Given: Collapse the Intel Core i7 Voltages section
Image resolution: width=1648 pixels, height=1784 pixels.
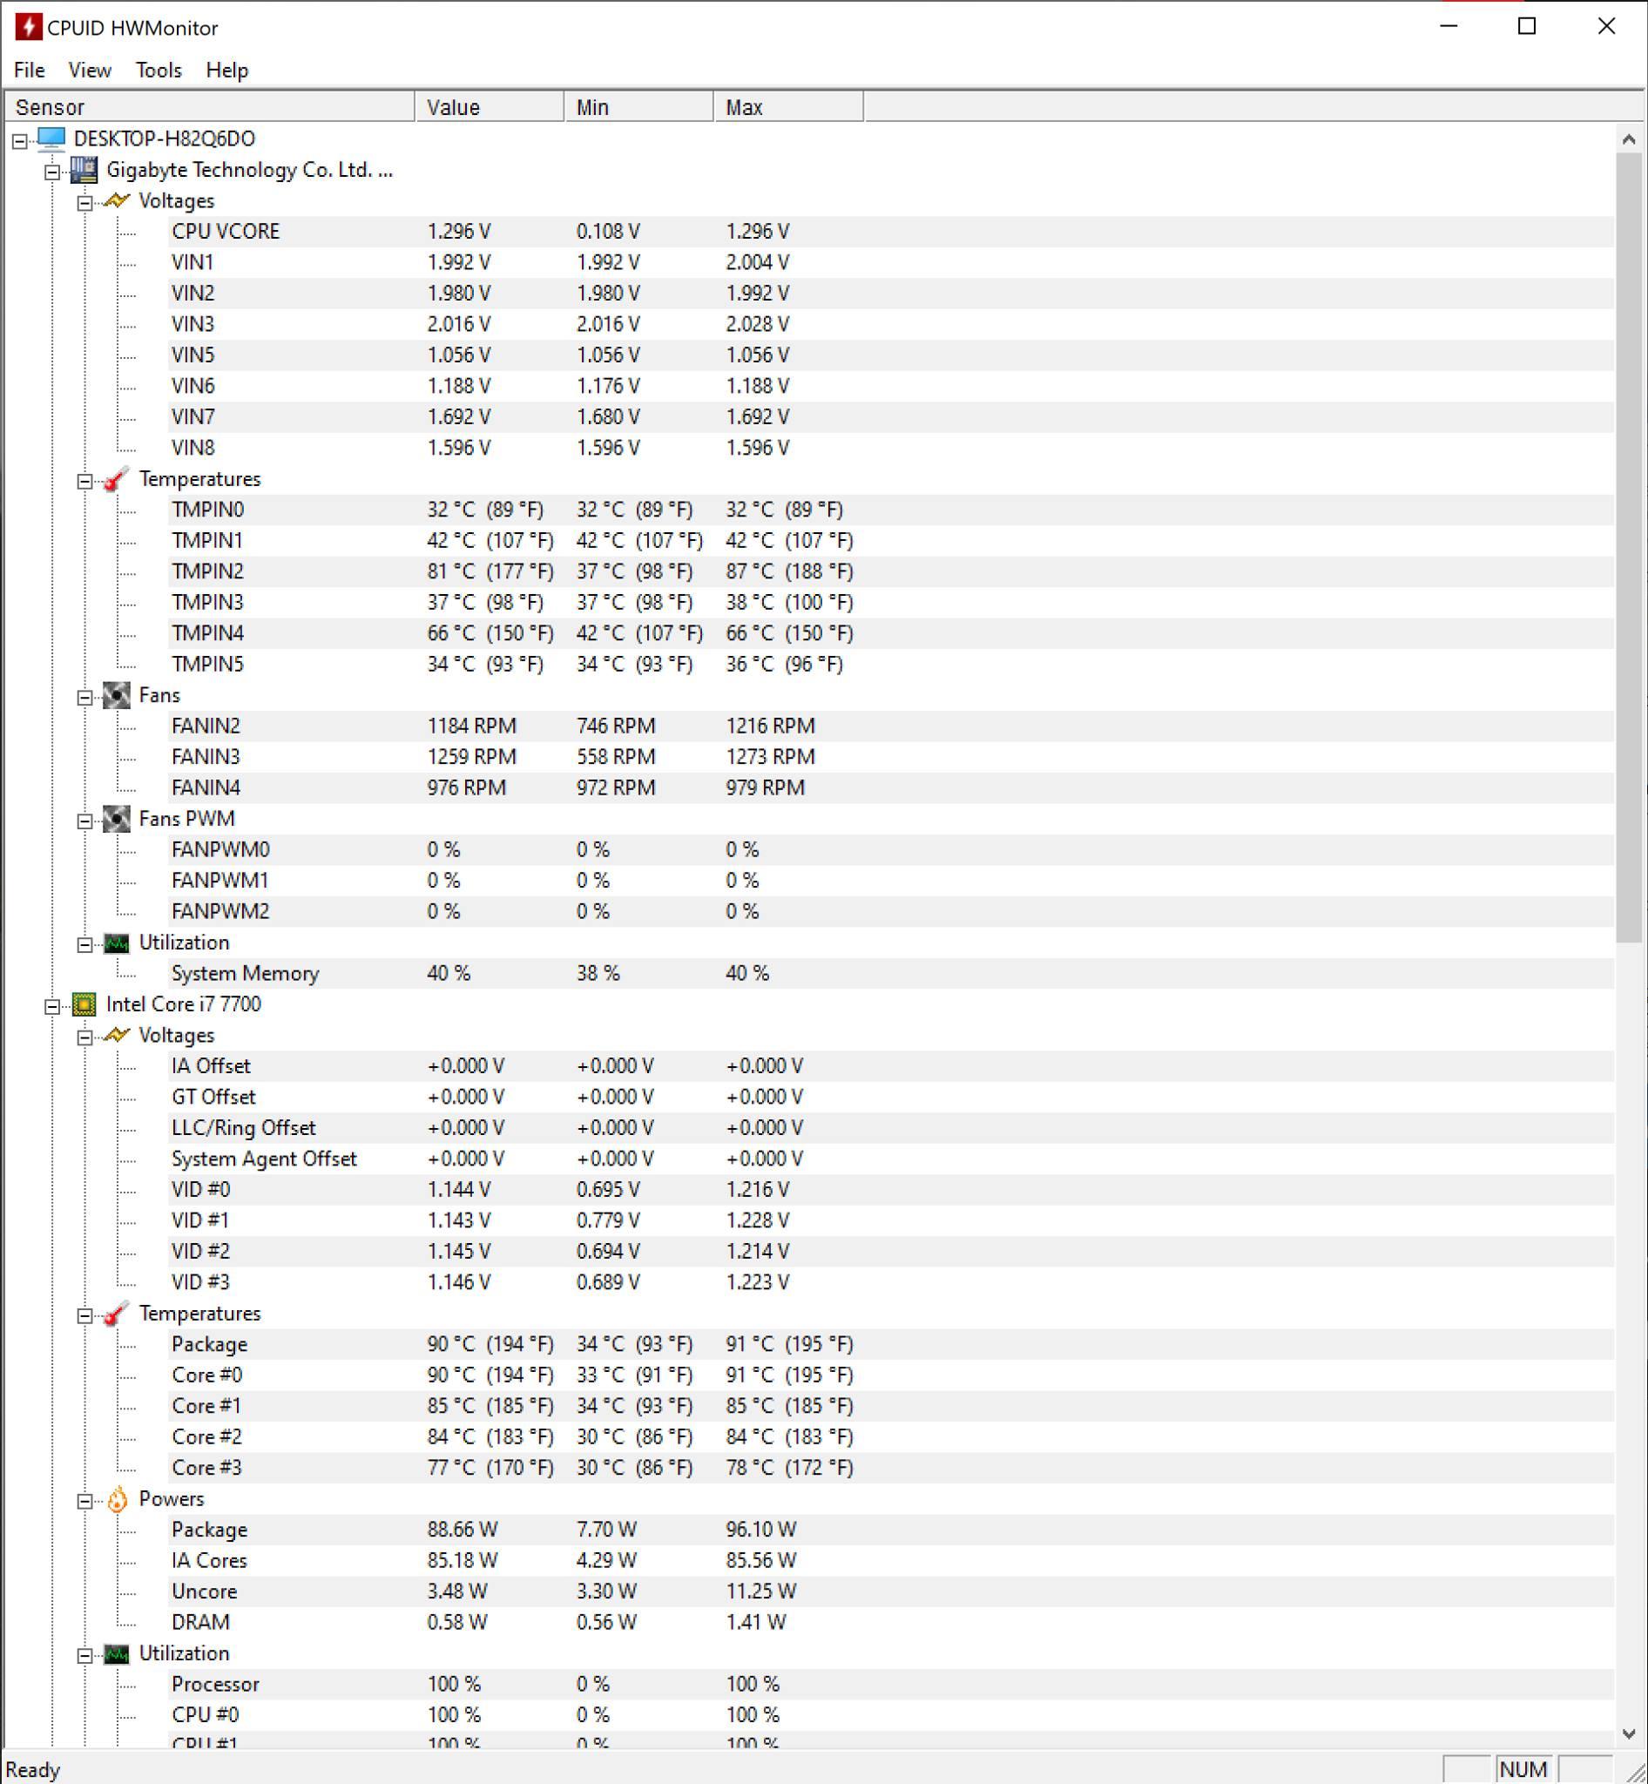Looking at the screenshot, I should (84, 1037).
